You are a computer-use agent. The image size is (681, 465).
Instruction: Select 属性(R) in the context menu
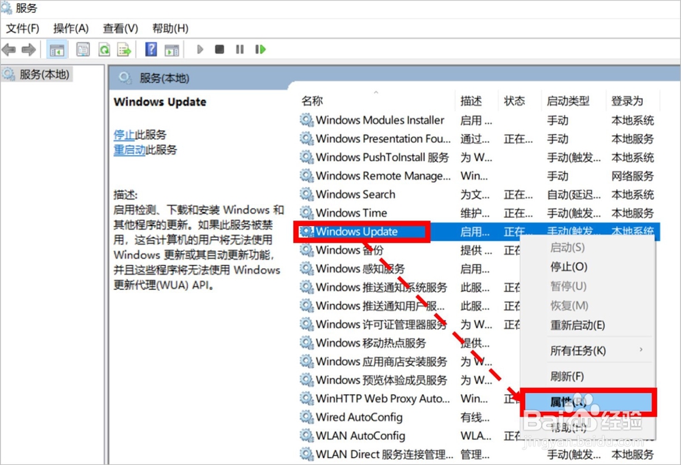pyautogui.click(x=588, y=402)
